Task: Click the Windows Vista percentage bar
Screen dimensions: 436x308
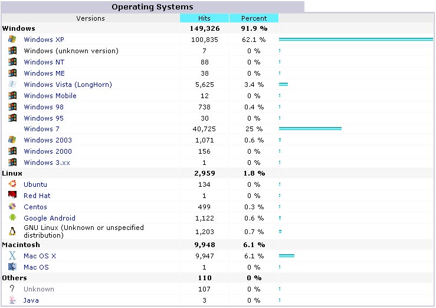Action: click(283, 84)
